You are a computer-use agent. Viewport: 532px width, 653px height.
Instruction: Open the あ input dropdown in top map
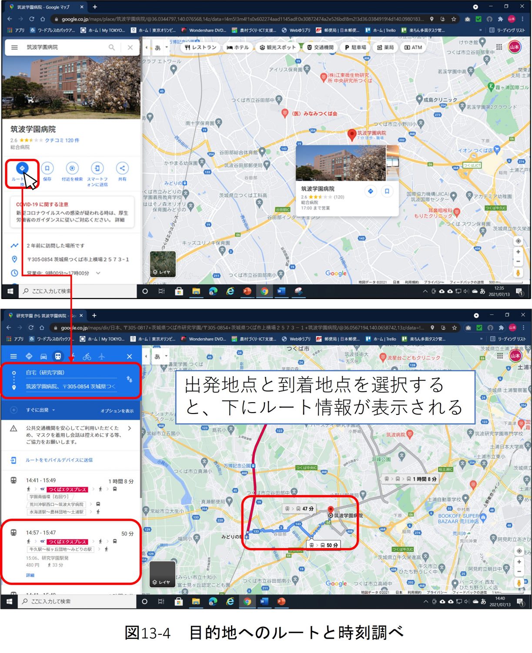click(x=161, y=47)
